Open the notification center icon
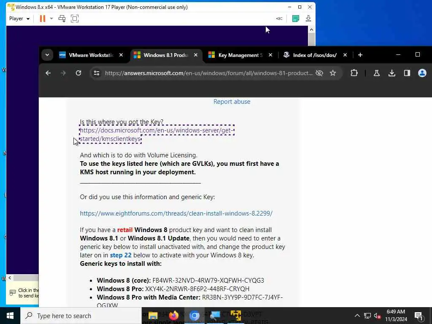 [418, 316]
